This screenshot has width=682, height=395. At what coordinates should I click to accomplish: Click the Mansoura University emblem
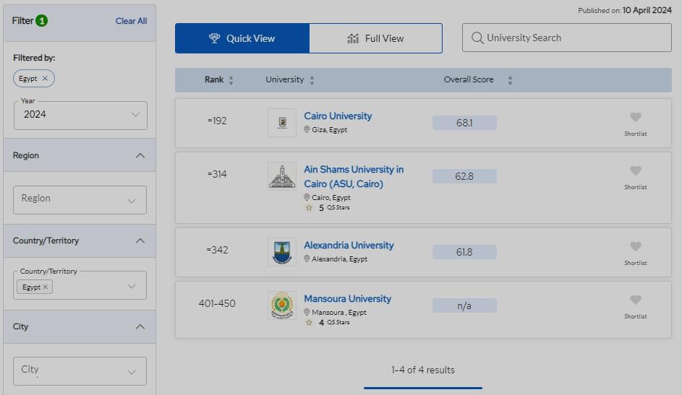point(281,305)
